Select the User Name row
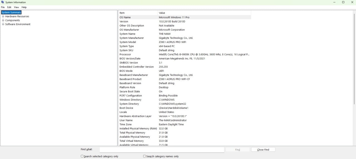The image size is (356, 159). pyautogui.click(x=185, y=120)
